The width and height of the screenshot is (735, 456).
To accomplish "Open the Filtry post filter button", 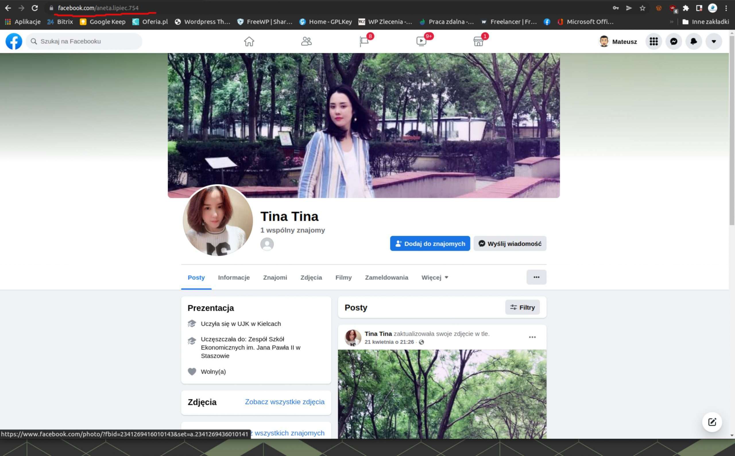I will 522,307.
